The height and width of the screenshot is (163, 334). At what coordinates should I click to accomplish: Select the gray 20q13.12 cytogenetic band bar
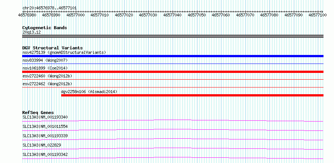(x=173, y=36)
